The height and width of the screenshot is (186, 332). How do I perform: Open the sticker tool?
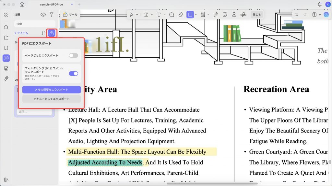pos(225,15)
